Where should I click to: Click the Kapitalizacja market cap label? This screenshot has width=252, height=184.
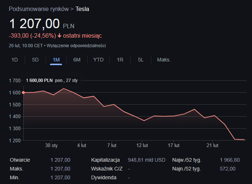[105, 160]
